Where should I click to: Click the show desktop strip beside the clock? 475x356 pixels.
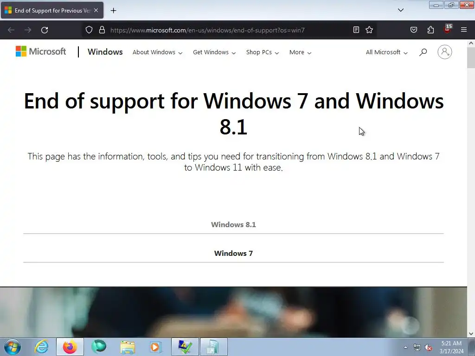[x=472, y=347]
